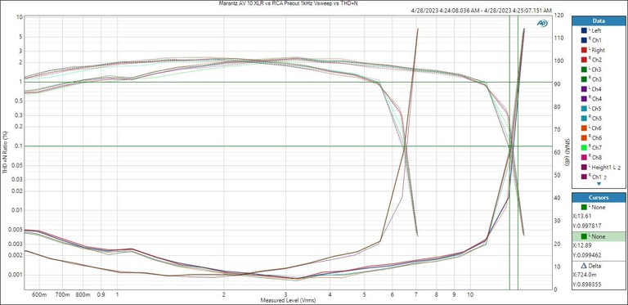Click the delta Y:0.898355 value
This screenshot has height=305, width=628.
tap(588, 285)
